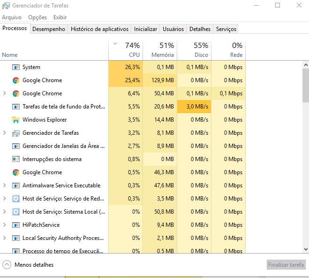Open the Opções menu
Screen dimensions: 309x278
coord(38,17)
